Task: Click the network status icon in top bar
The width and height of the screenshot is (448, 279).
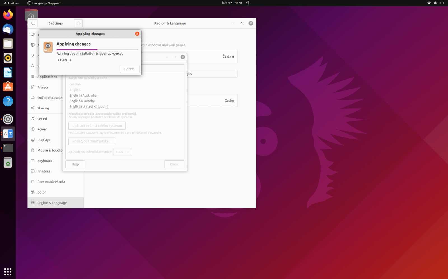Action: (429, 3)
